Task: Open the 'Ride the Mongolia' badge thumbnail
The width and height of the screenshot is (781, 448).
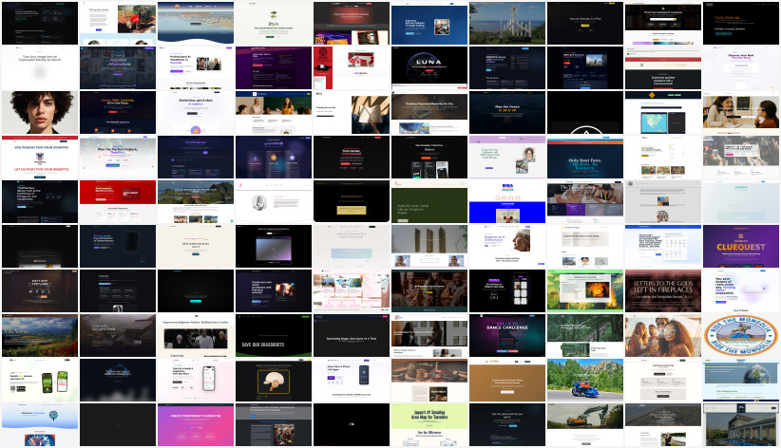Action: coord(741,335)
